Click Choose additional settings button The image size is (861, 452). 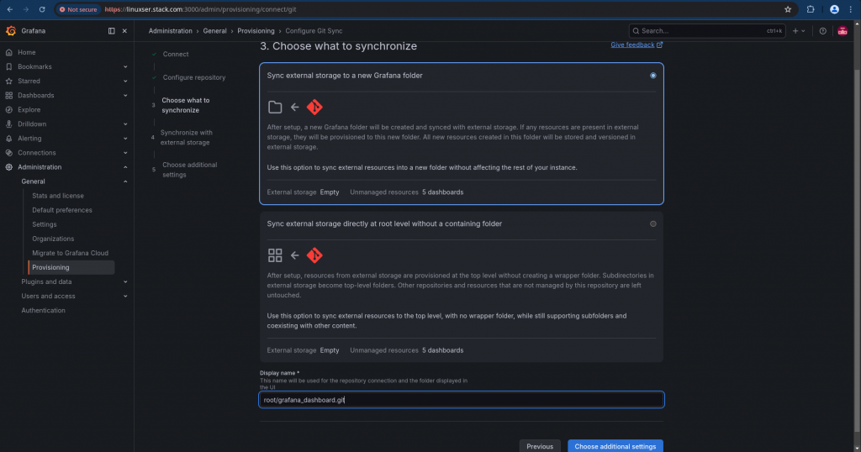[615, 446]
